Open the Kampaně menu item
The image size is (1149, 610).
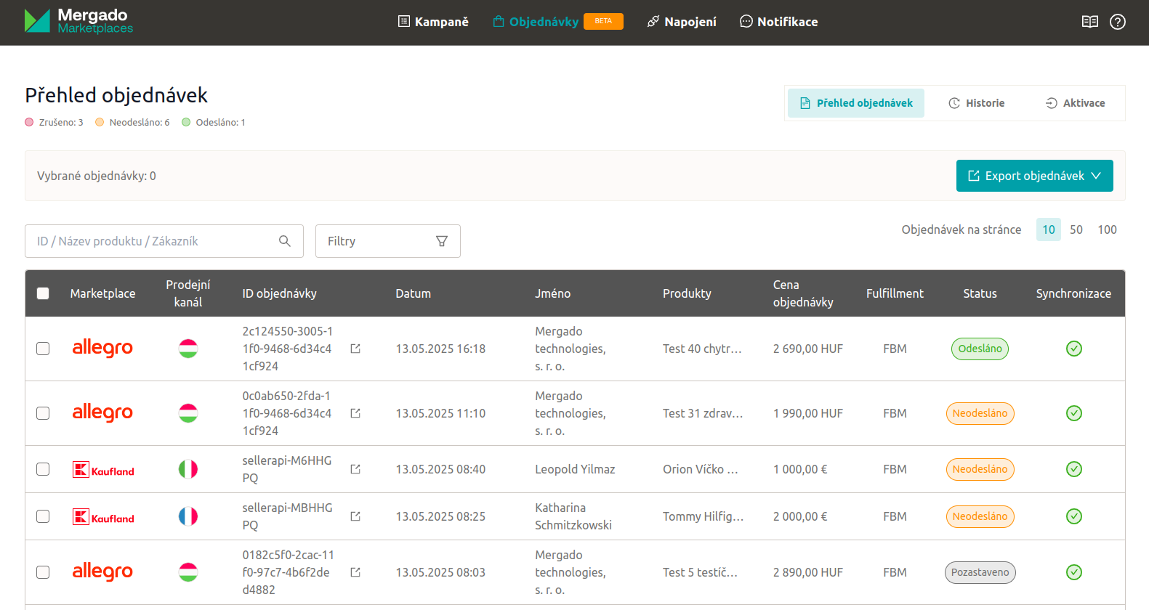[x=433, y=22]
